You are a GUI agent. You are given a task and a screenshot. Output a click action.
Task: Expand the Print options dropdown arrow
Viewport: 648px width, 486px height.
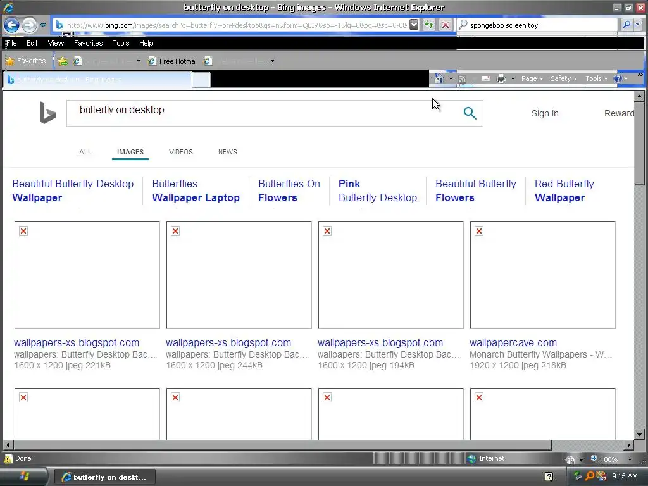point(513,78)
